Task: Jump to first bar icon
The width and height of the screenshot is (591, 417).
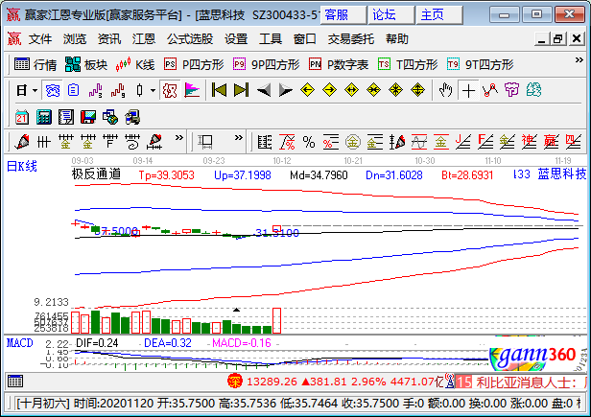Action: pos(219,90)
